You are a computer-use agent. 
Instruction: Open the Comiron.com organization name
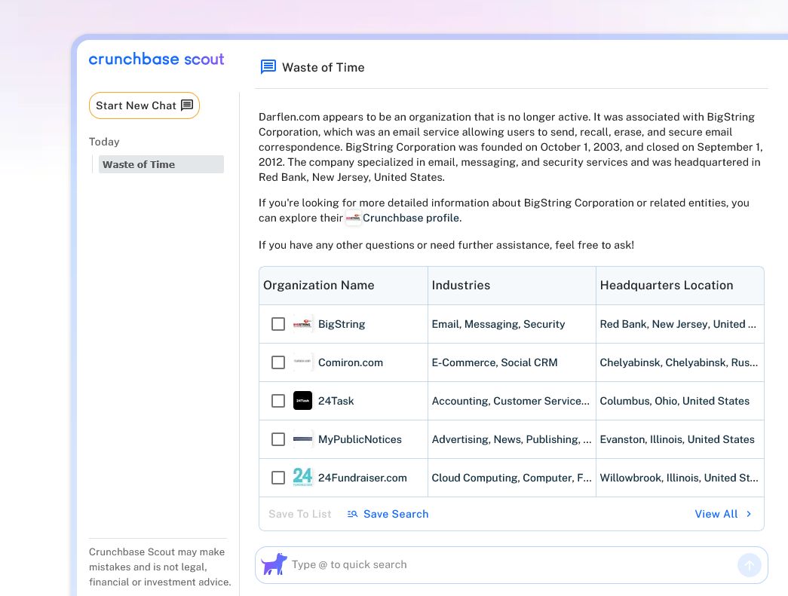pyautogui.click(x=351, y=362)
